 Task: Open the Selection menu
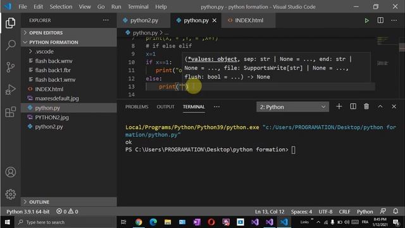pos(61,7)
